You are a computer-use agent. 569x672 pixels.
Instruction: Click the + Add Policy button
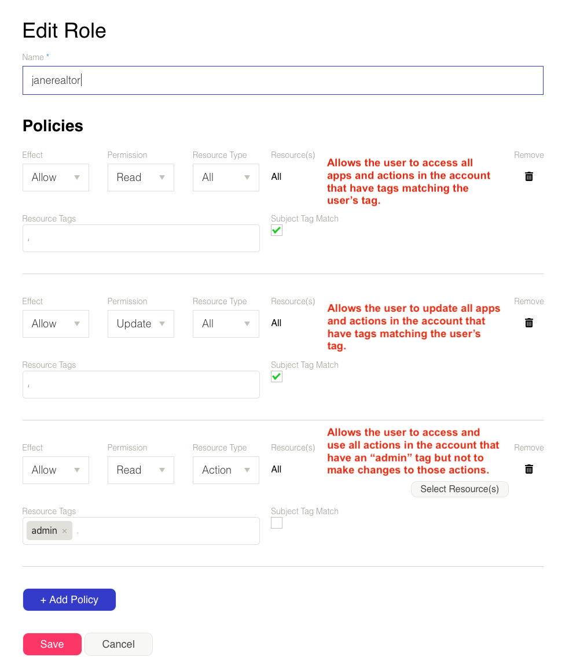tap(69, 600)
